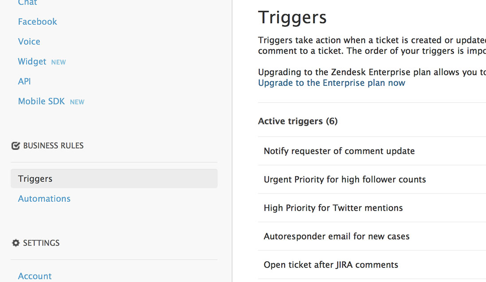Open the Triggers page
The image size is (486, 282).
pos(35,178)
